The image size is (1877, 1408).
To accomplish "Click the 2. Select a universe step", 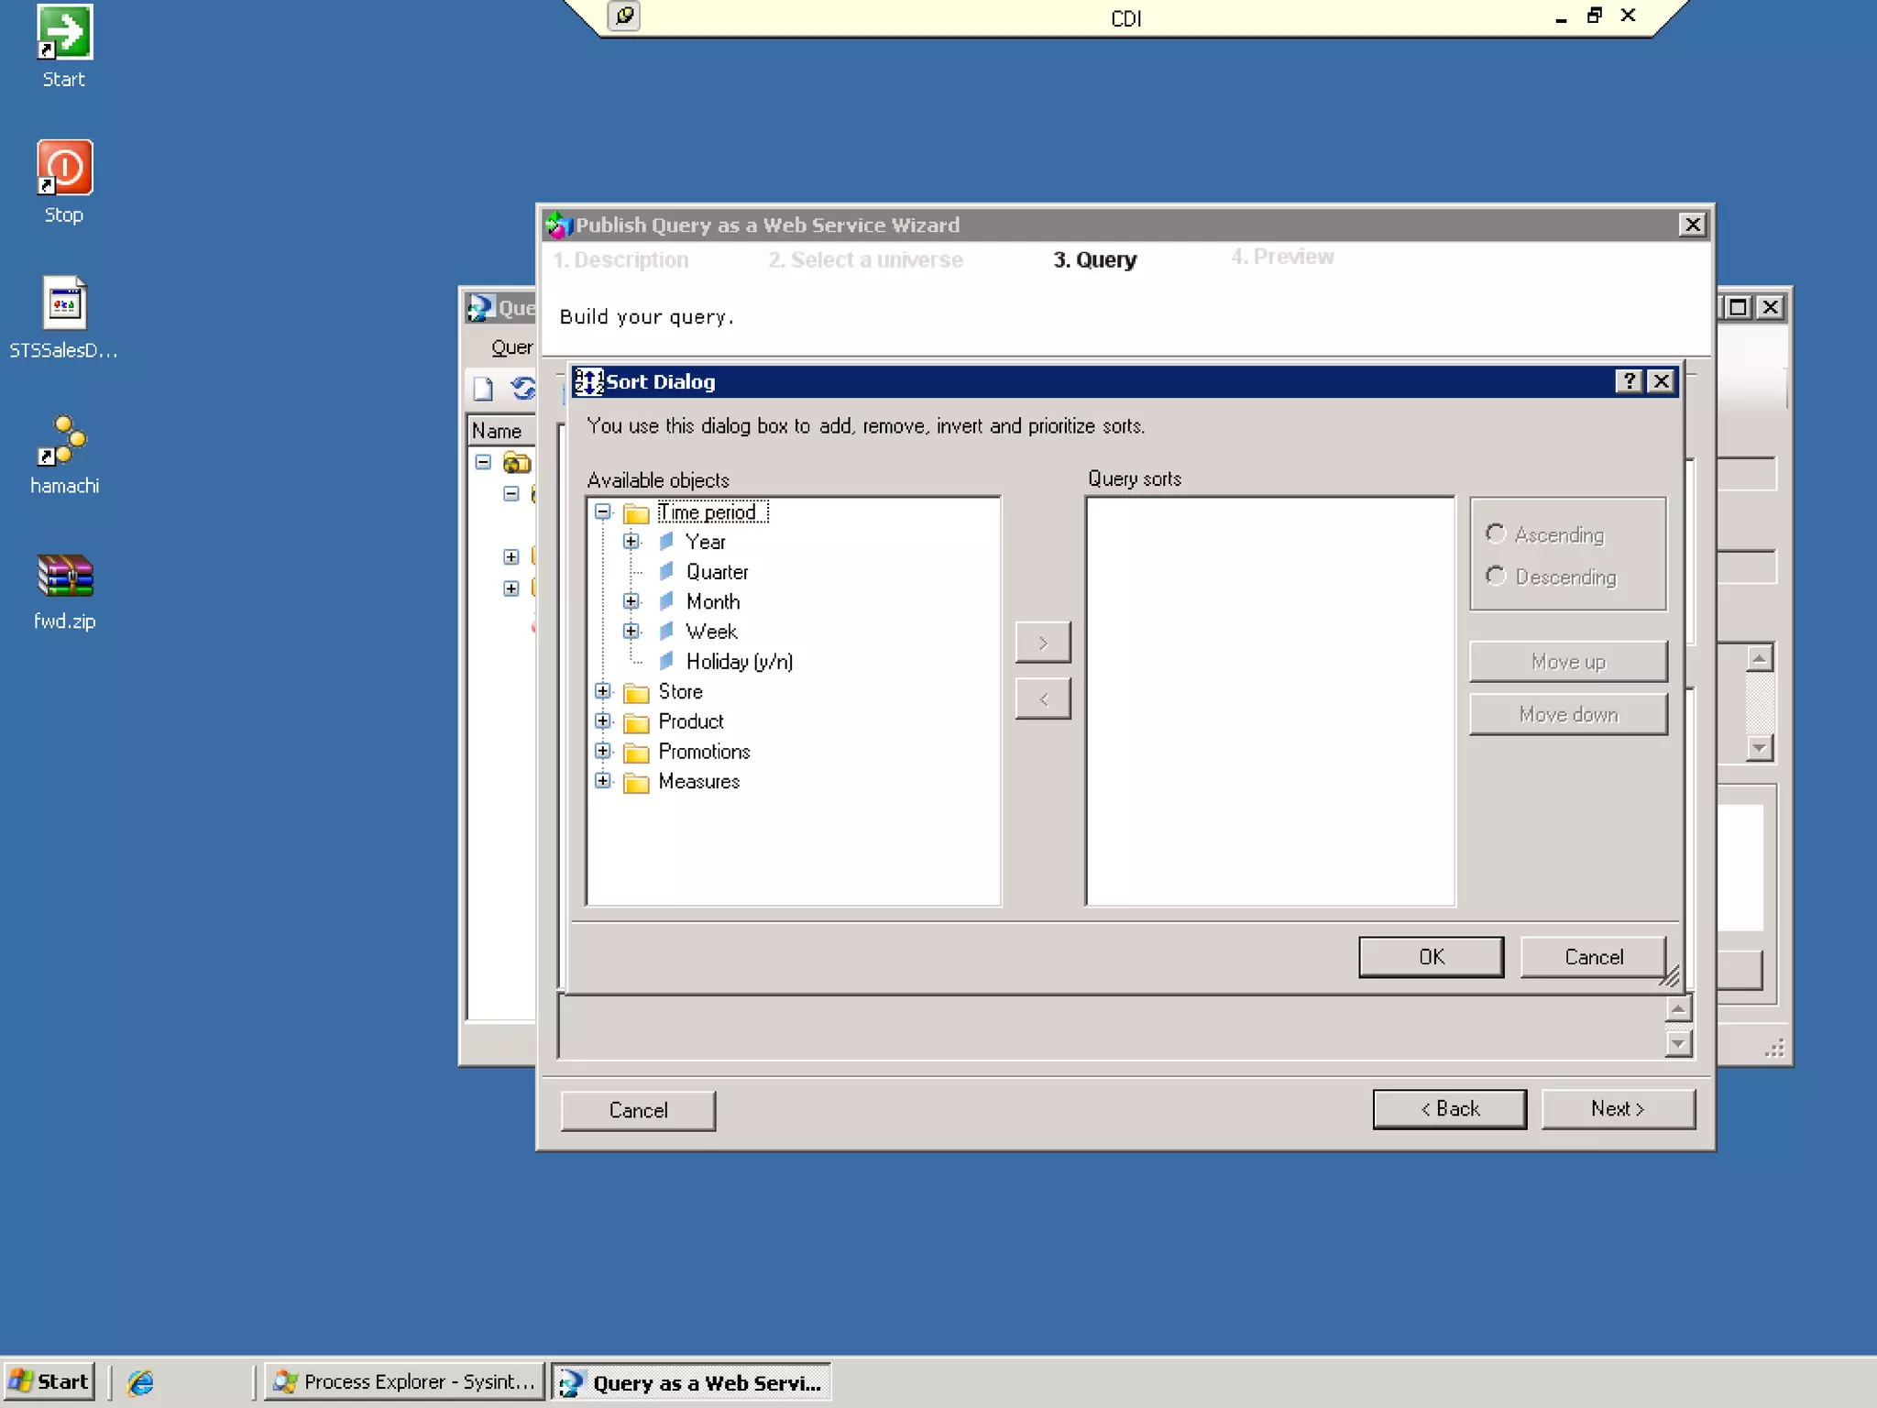I will [x=865, y=260].
